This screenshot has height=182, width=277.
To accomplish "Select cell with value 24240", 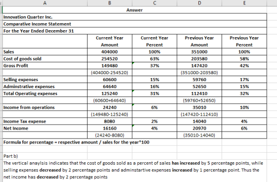I will coord(110,107).
